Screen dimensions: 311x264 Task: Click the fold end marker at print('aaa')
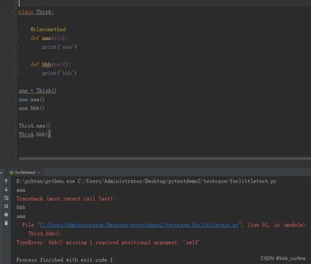point(16,47)
